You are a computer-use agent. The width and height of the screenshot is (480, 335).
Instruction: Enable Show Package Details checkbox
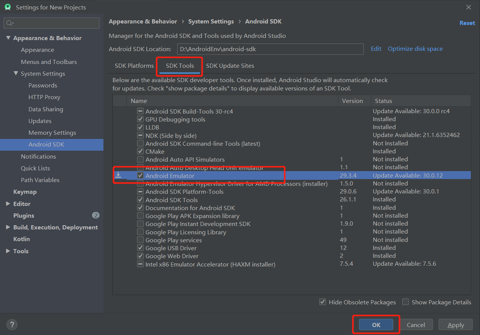pos(405,302)
